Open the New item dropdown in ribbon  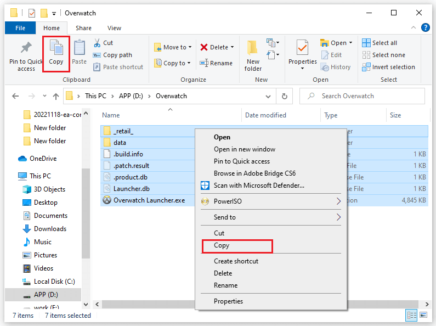click(x=273, y=43)
